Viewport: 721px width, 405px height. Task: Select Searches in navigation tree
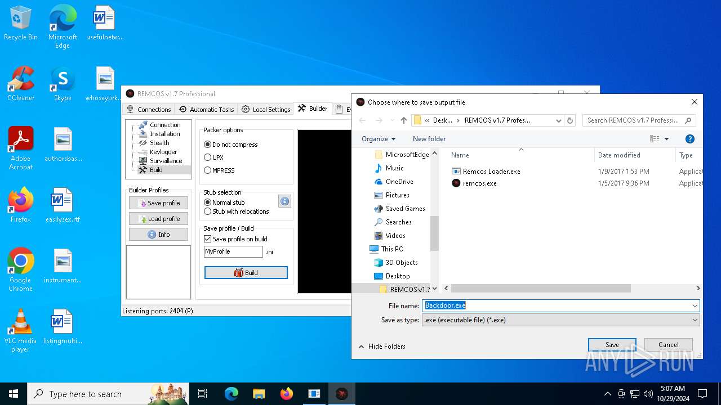[393, 222]
